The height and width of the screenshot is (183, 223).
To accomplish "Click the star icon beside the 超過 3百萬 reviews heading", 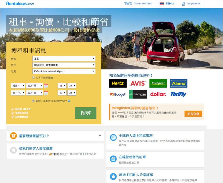I will tap(113, 177).
